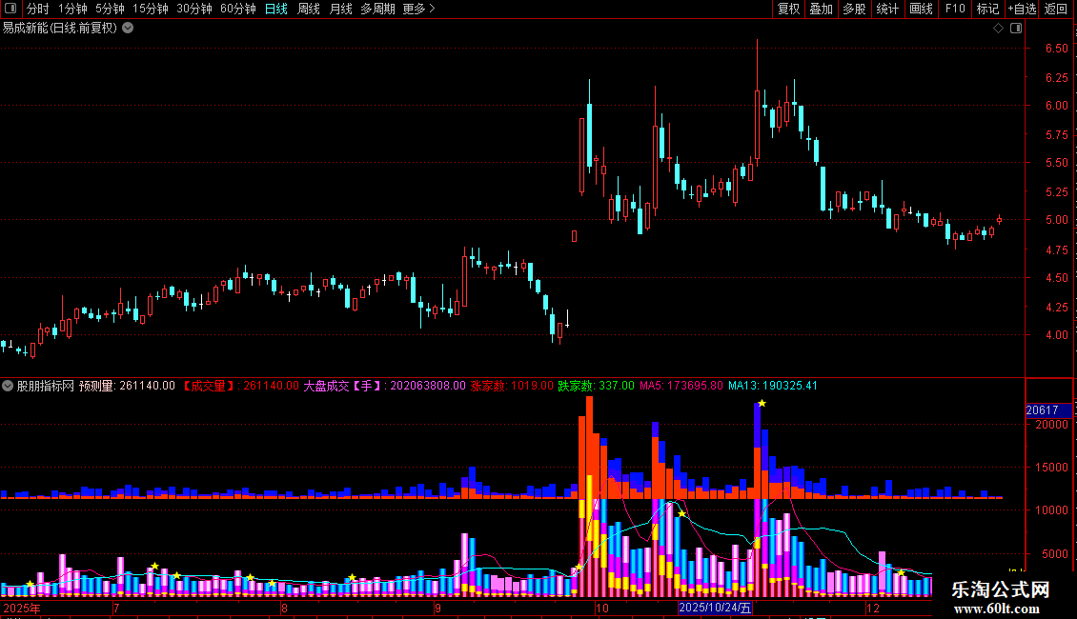
Task: Click the 易成新能(日线.前复权) title
Action: point(60,29)
